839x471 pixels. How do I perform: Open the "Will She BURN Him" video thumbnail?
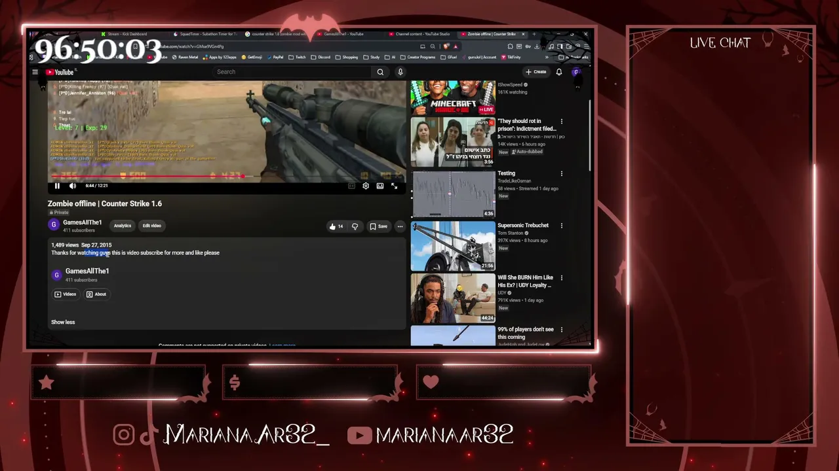[453, 298]
